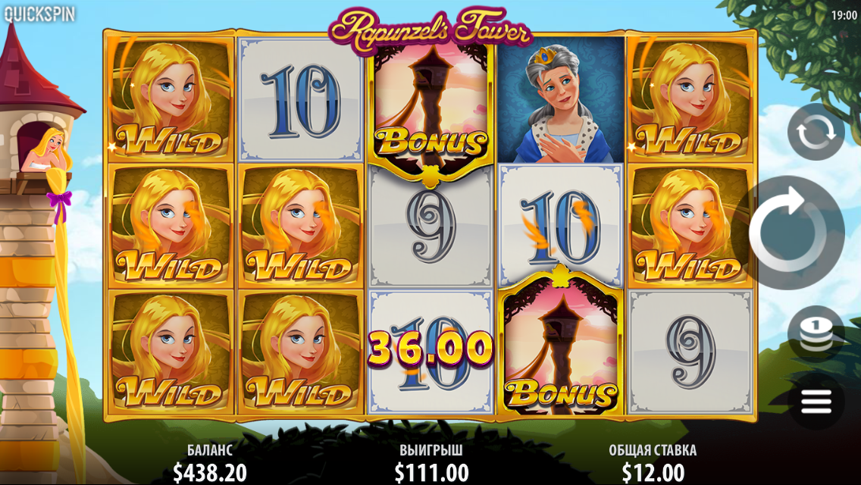
Task: Click the $12.00 total bet value
Action: (x=653, y=472)
